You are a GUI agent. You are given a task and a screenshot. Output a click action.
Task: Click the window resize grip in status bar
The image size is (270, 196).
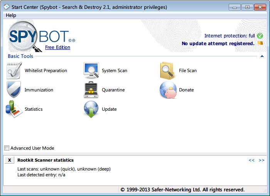(265, 191)
